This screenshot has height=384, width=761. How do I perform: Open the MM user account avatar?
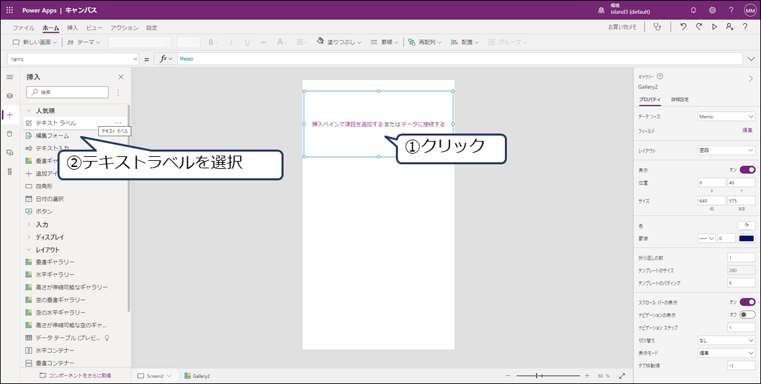click(750, 10)
